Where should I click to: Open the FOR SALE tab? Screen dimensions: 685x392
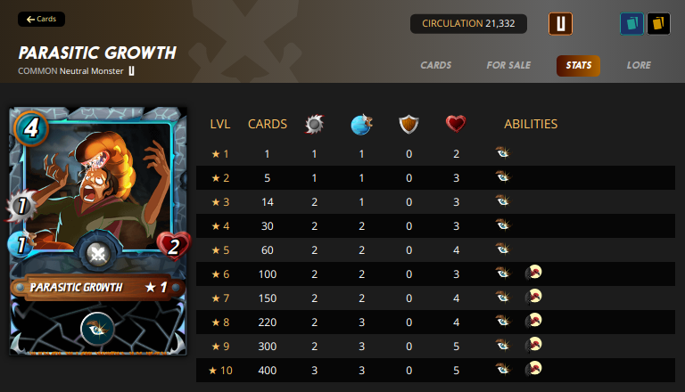click(508, 65)
